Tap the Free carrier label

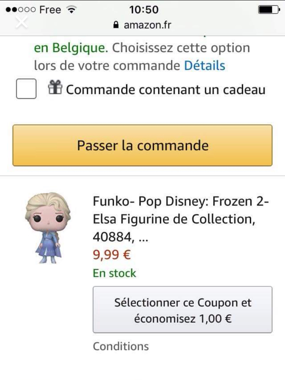[50, 10]
